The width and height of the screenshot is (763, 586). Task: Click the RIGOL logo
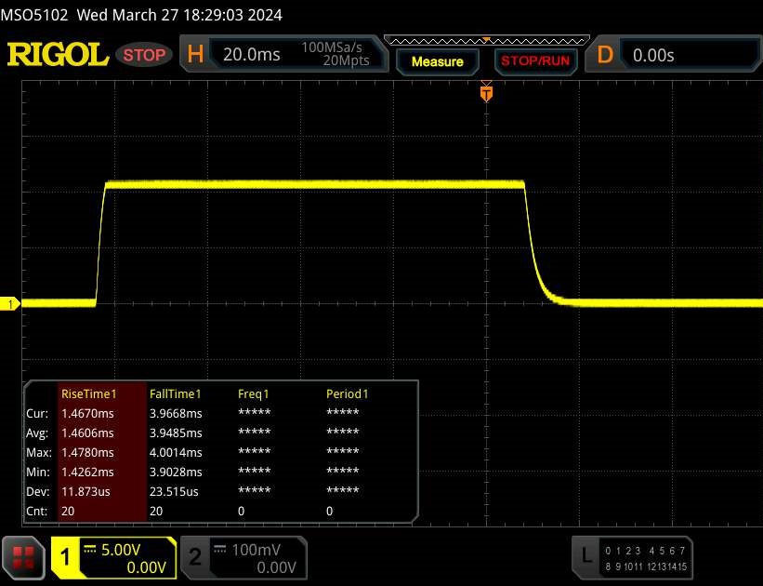click(x=58, y=54)
